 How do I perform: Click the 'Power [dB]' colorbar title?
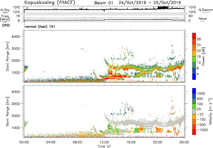203,56
